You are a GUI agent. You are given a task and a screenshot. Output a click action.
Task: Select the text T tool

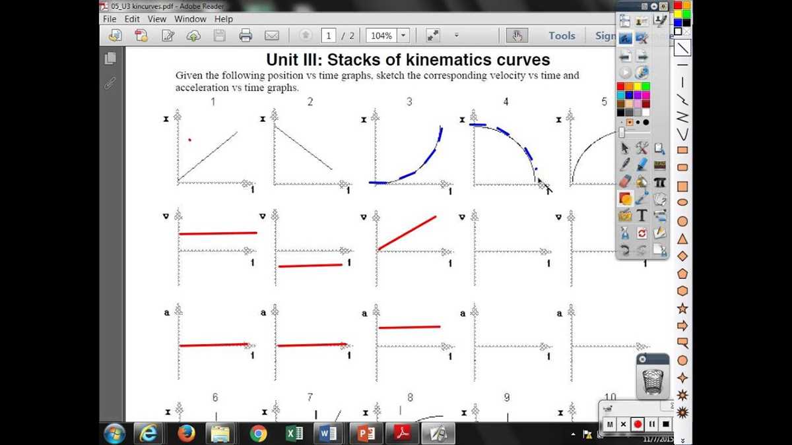tap(642, 216)
